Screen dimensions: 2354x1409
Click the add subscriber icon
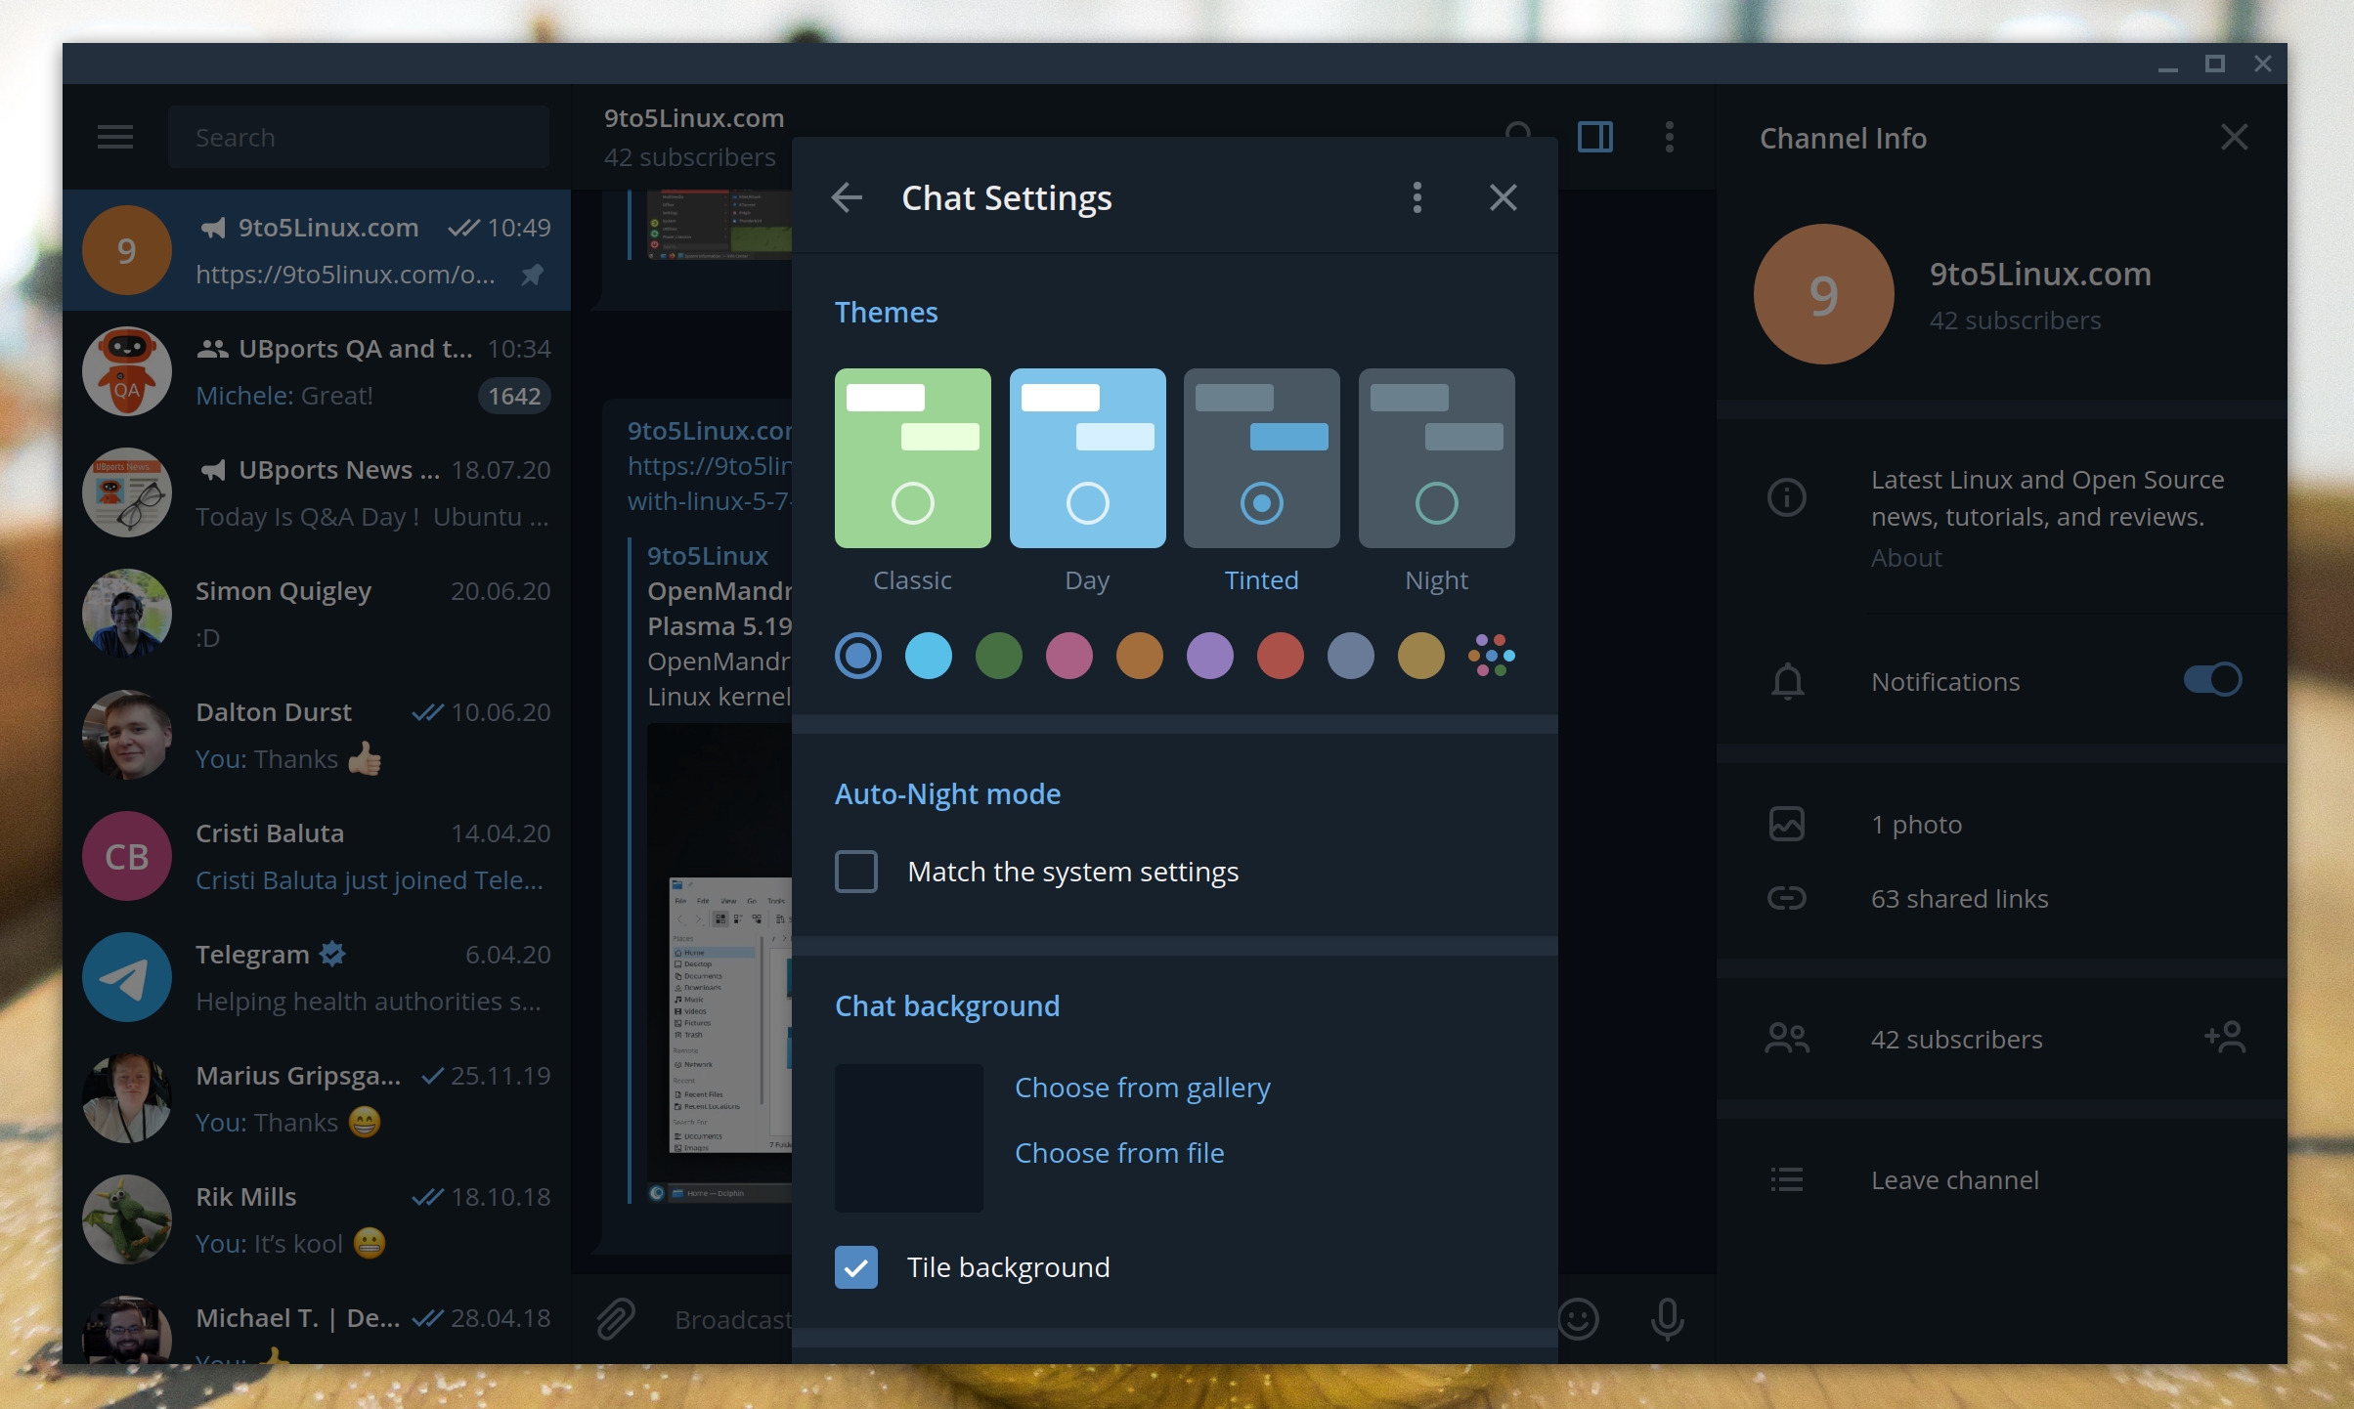(2225, 1038)
